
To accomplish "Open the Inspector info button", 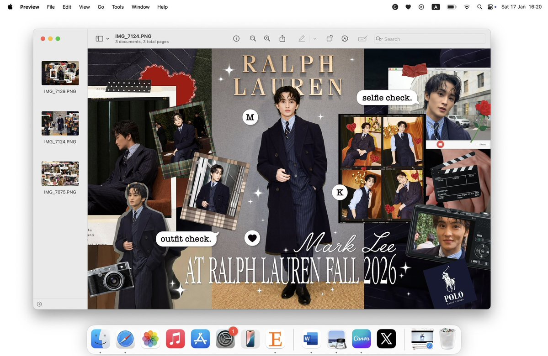I will tap(236, 39).
